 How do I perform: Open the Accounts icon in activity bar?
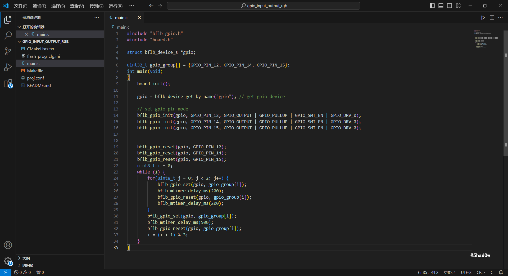tap(8, 245)
